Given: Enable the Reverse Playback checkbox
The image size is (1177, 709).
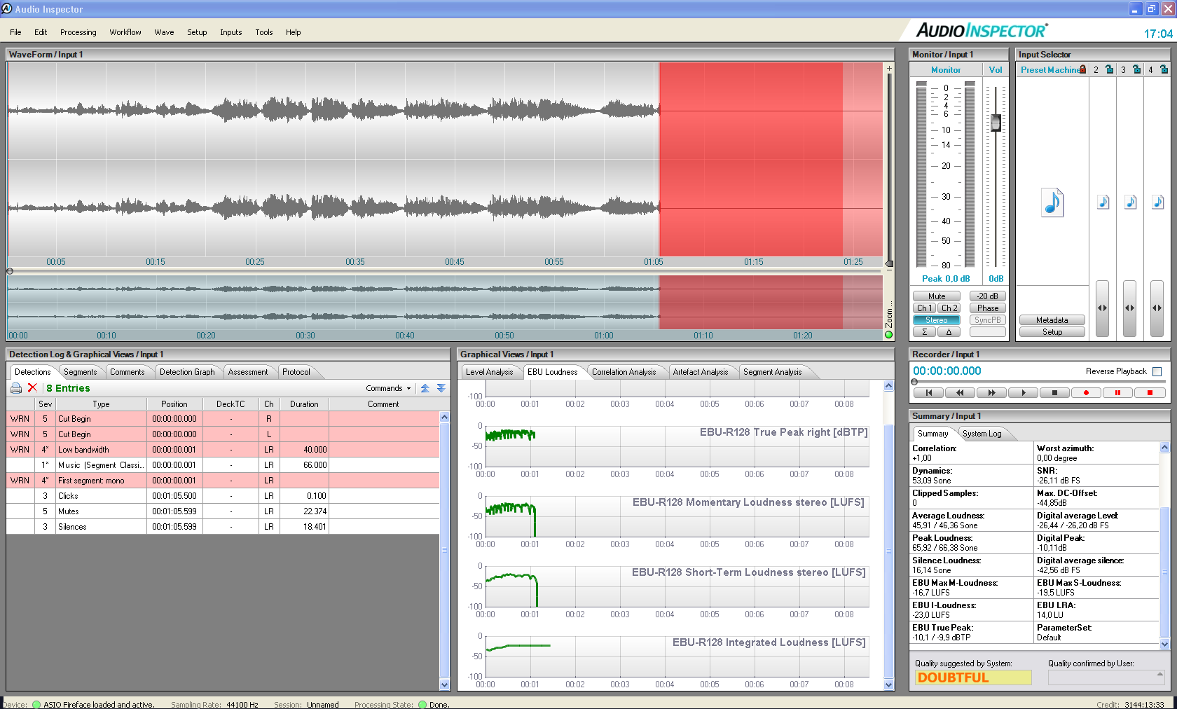Looking at the screenshot, I should 1157,372.
